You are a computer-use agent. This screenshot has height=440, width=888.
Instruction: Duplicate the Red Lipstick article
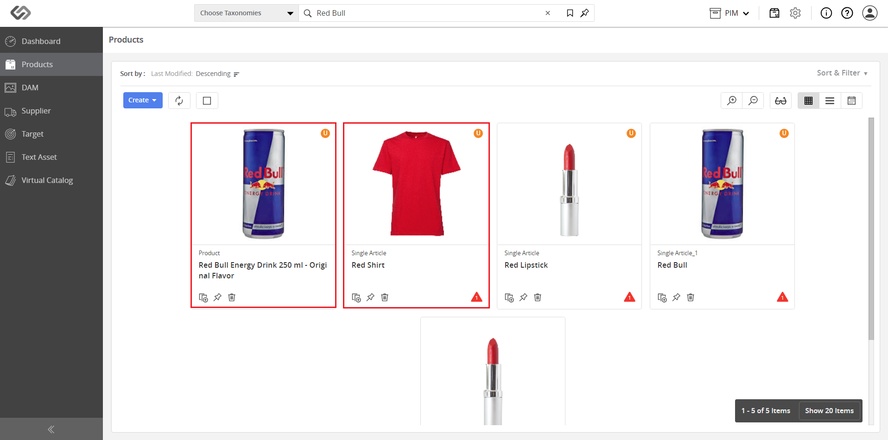point(509,297)
